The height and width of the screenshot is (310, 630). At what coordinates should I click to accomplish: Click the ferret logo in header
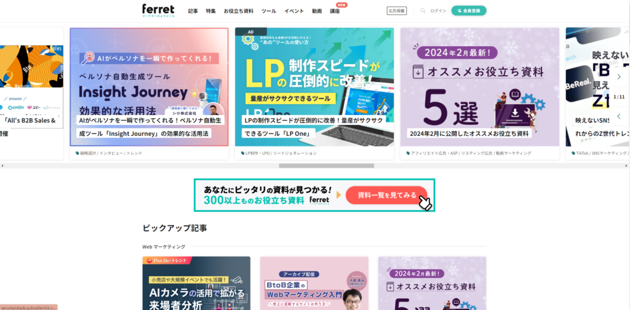pos(158,10)
